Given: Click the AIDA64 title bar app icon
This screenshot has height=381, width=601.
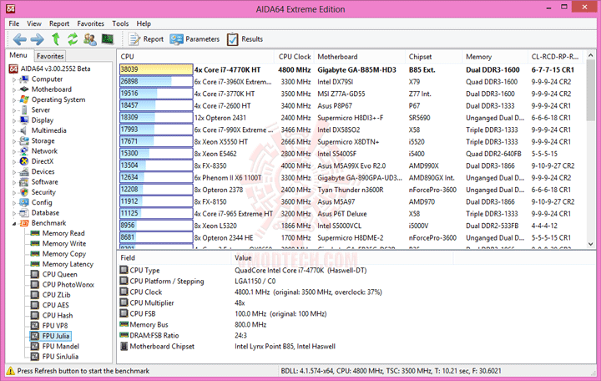Looking at the screenshot, I should (10, 8).
